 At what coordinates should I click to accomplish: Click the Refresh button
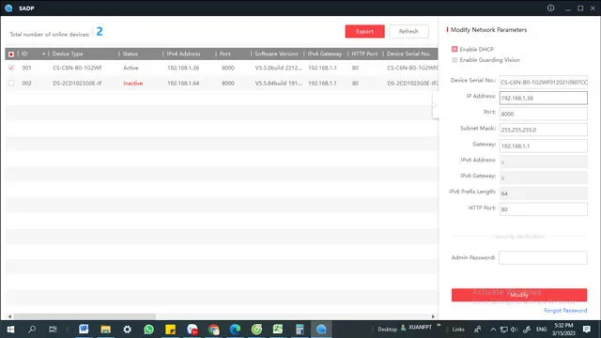click(408, 31)
